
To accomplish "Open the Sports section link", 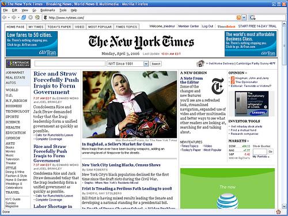I will click(x=12, y=117).
